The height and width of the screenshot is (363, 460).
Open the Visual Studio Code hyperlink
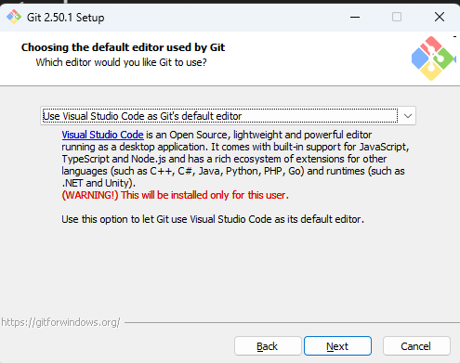102,135
